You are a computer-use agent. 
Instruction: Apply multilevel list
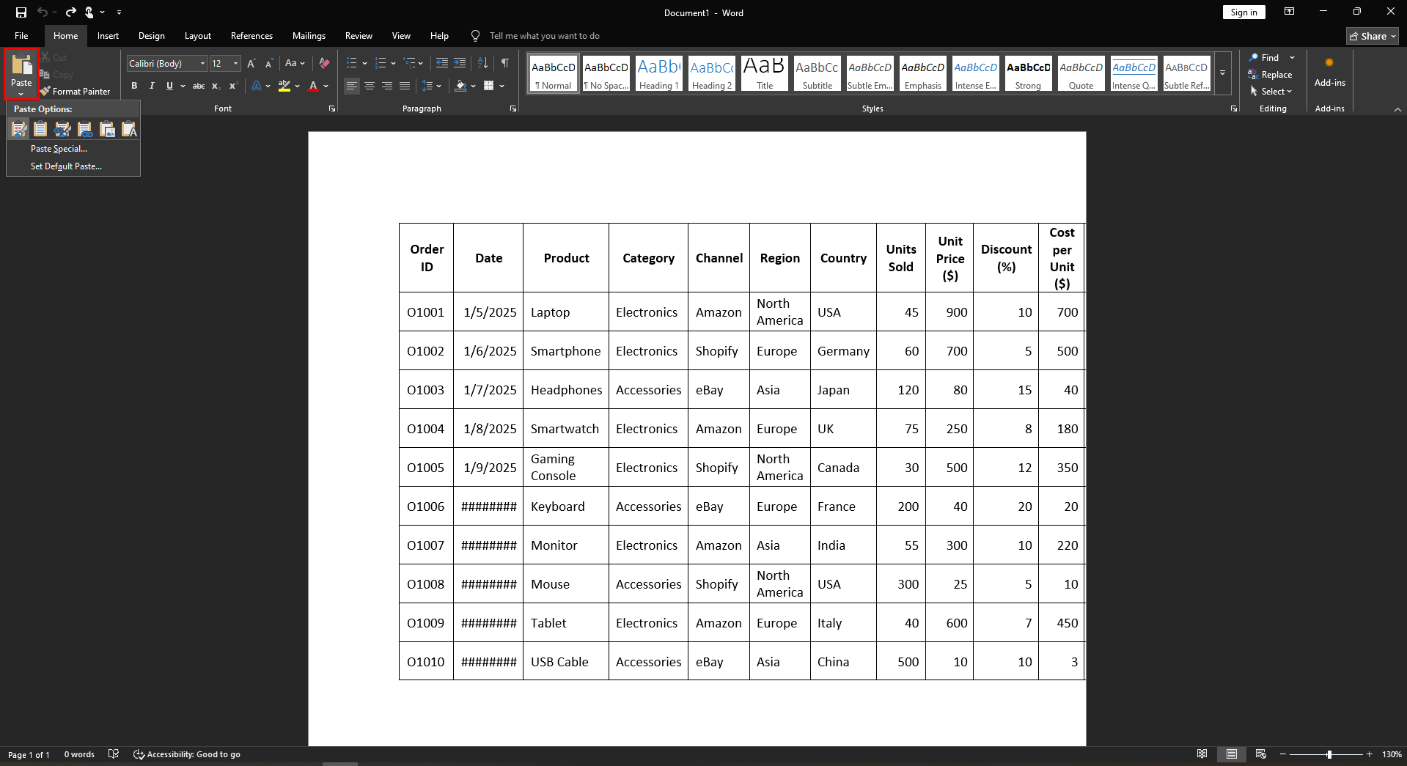click(x=410, y=63)
